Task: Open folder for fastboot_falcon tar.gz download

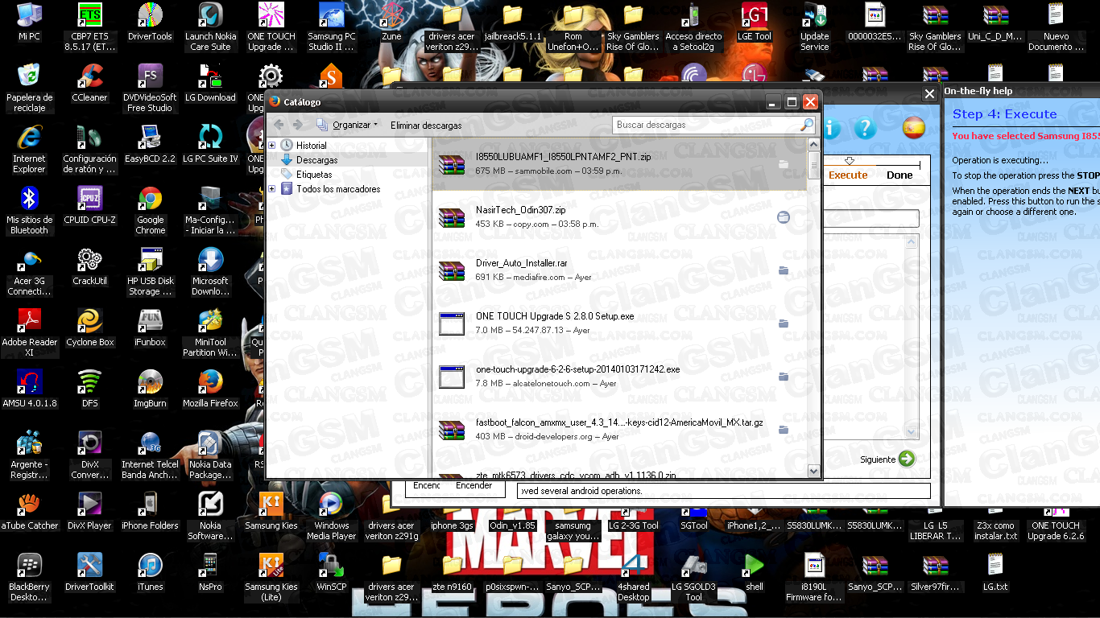Action: pyautogui.click(x=784, y=430)
